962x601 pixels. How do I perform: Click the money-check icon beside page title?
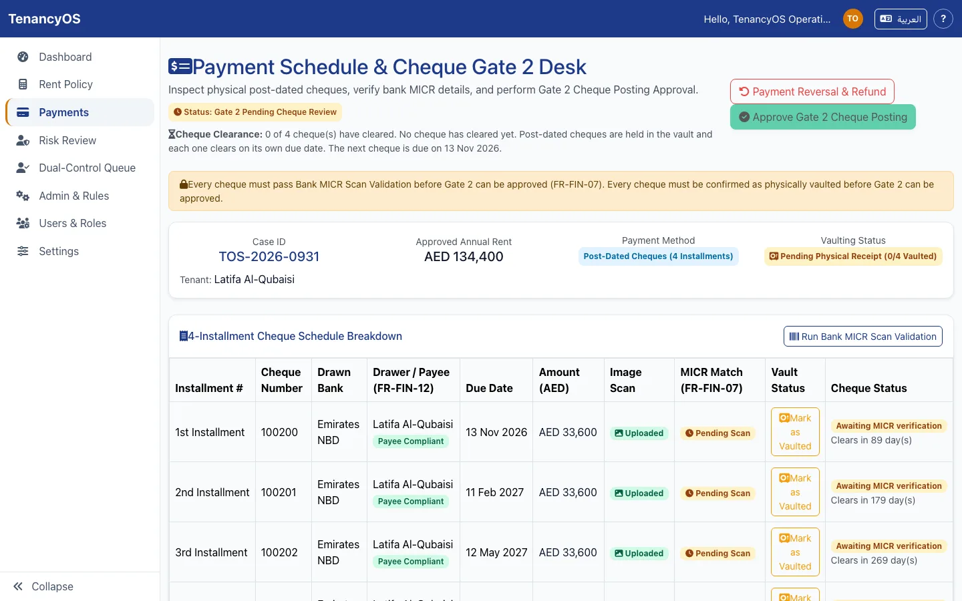pyautogui.click(x=180, y=66)
